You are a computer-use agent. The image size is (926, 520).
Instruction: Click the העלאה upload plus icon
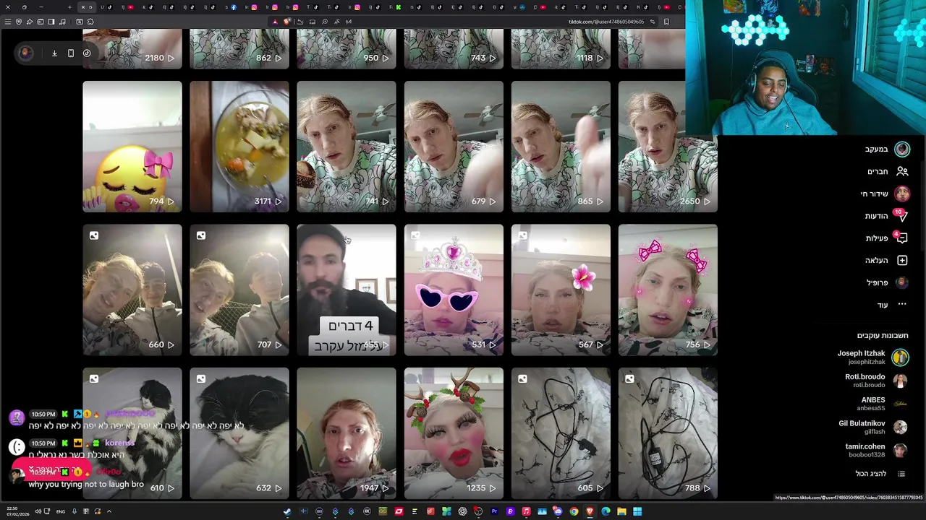(902, 260)
